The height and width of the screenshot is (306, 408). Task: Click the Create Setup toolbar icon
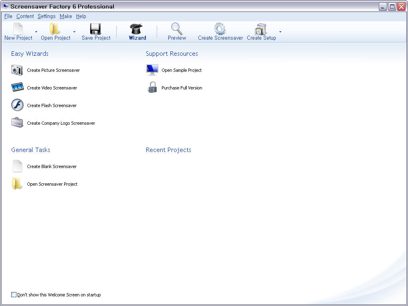(x=261, y=29)
